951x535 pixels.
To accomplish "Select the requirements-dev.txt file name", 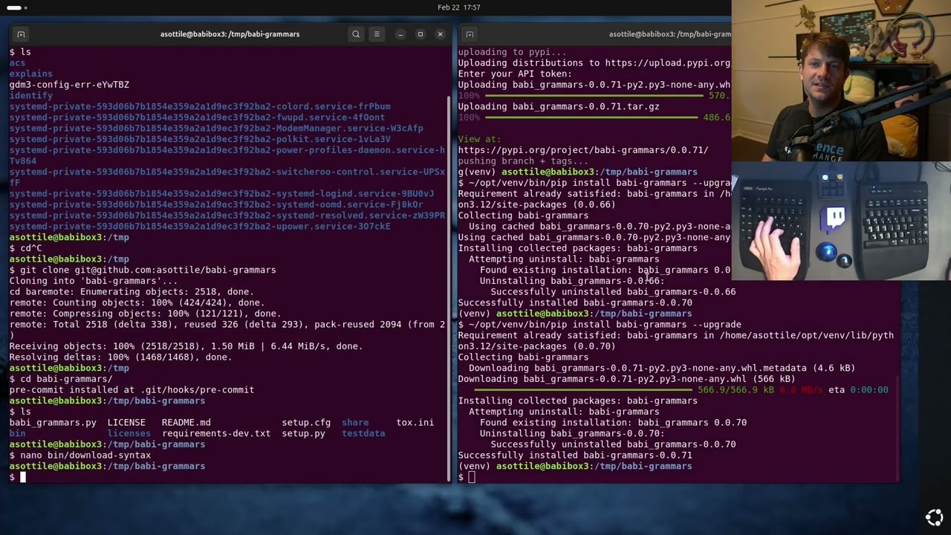I will (216, 433).
